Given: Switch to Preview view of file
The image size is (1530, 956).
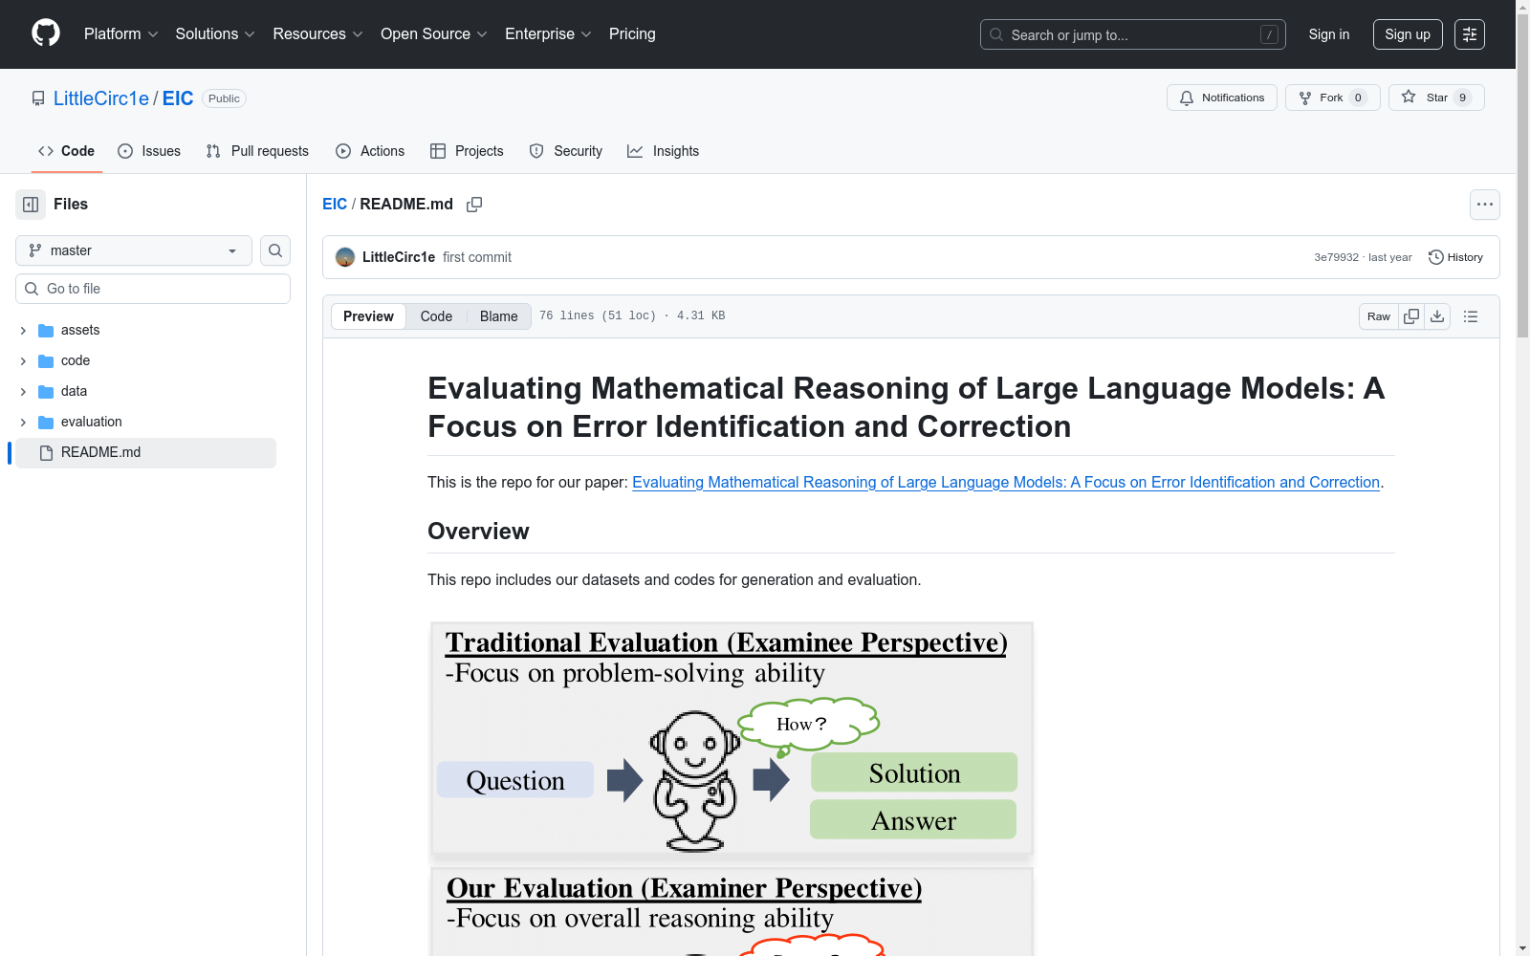Looking at the screenshot, I should [x=368, y=316].
